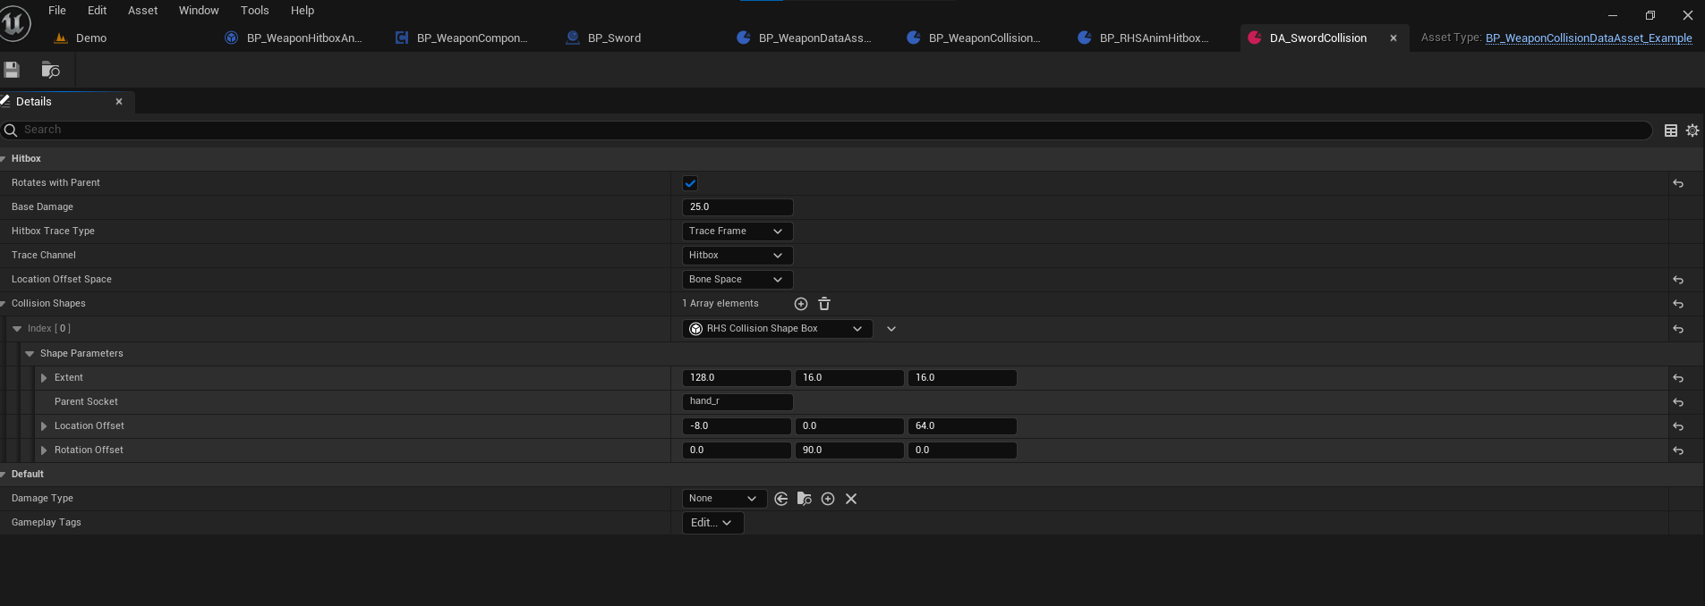Open the property matrix grid view icon

pyautogui.click(x=1670, y=130)
